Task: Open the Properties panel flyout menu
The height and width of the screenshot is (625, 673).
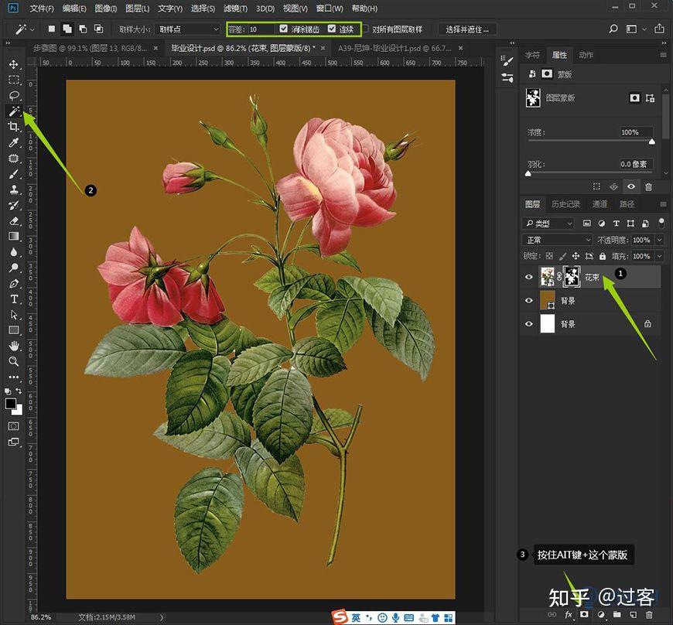Action: (x=663, y=56)
